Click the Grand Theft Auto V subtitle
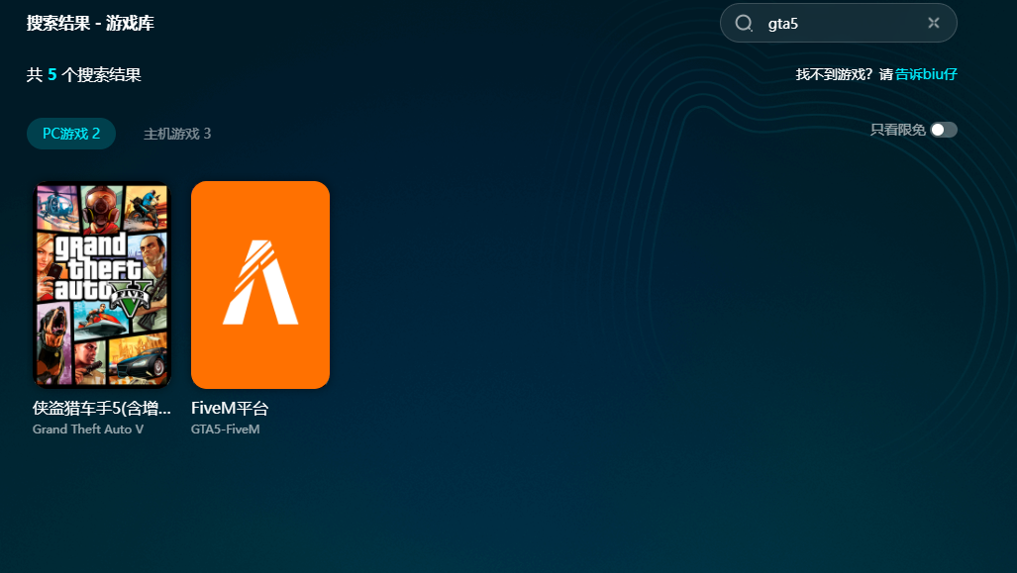The height and width of the screenshot is (573, 1017). pos(88,430)
